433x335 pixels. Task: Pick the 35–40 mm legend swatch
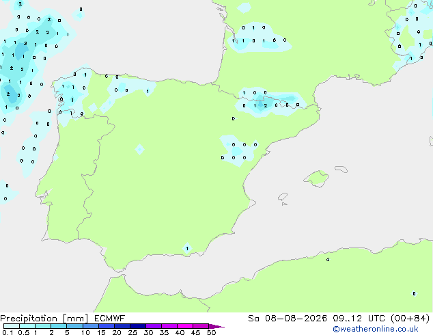click(x=169, y=326)
